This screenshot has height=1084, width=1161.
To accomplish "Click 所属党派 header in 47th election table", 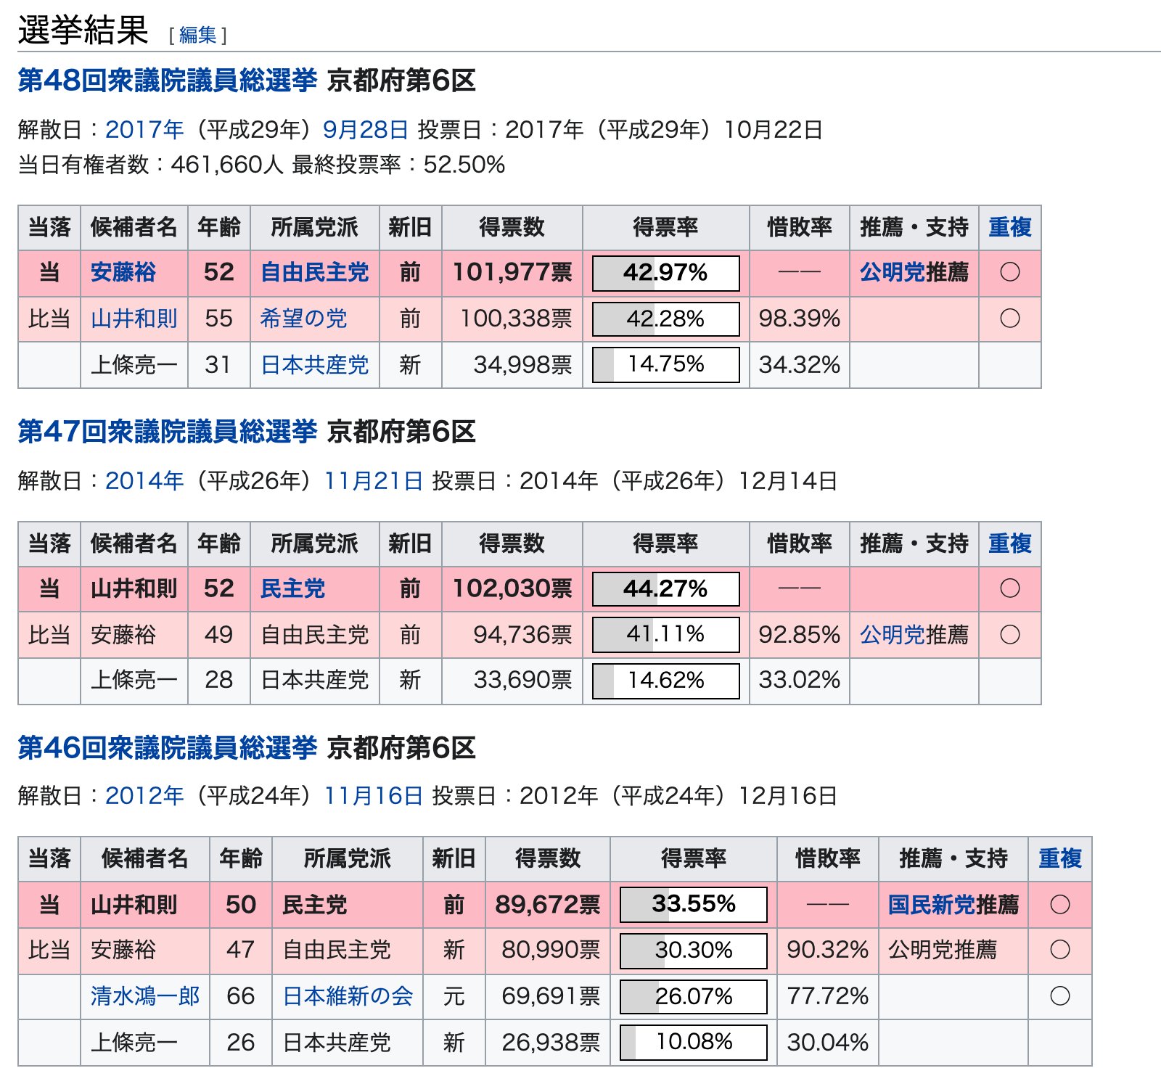I will click(314, 543).
